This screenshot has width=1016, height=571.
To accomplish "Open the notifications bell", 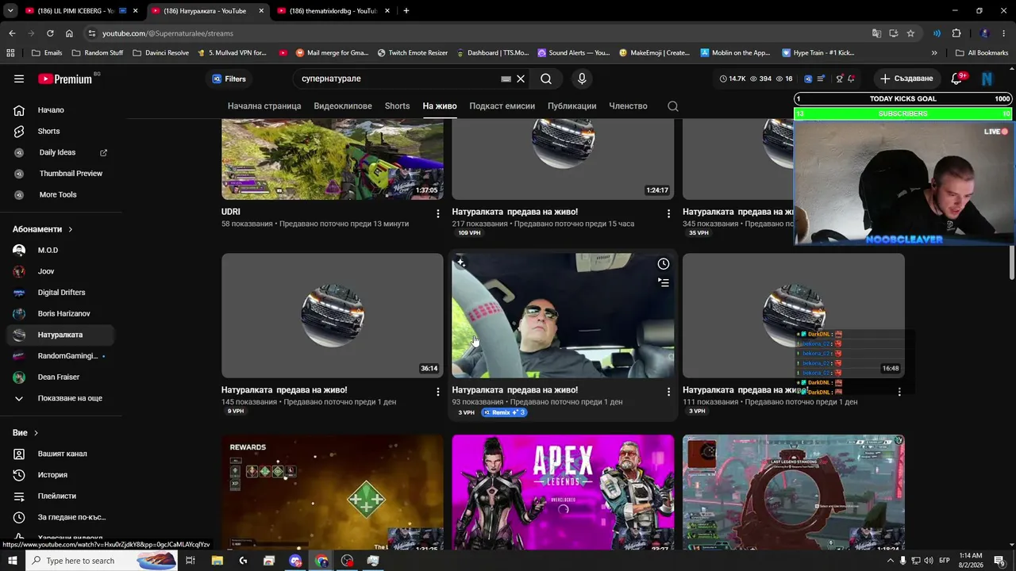I will pyautogui.click(x=956, y=79).
